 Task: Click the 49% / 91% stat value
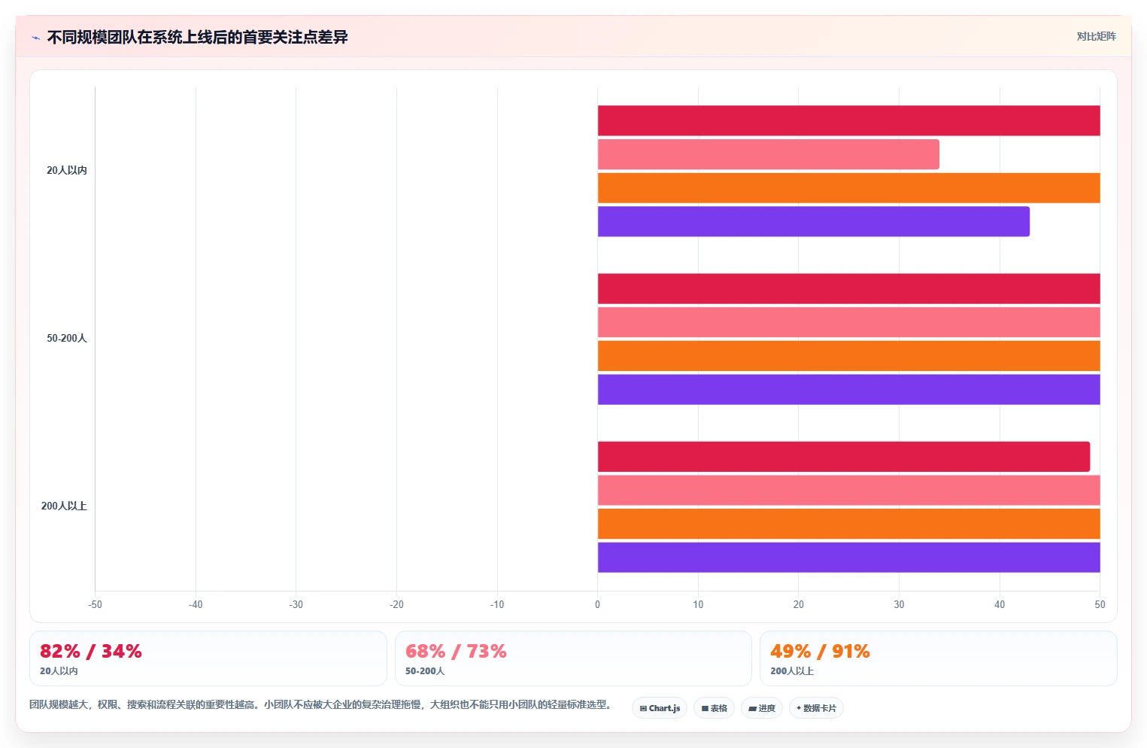point(820,651)
